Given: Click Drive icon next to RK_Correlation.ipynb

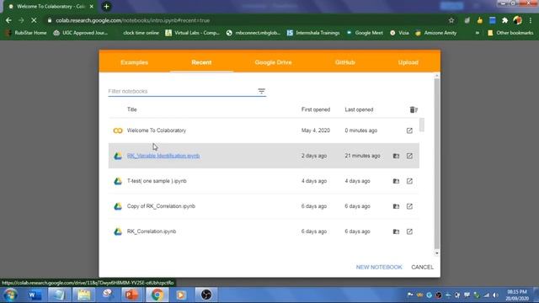Looking at the screenshot, I should coord(118,231).
